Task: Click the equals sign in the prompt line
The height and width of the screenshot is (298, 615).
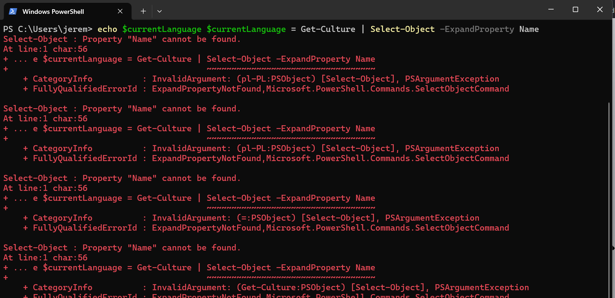Action: point(293,29)
